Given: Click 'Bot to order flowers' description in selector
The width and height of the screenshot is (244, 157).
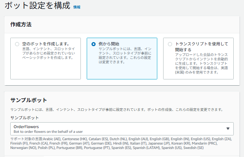Looking at the screenshot, I should point(47,131).
